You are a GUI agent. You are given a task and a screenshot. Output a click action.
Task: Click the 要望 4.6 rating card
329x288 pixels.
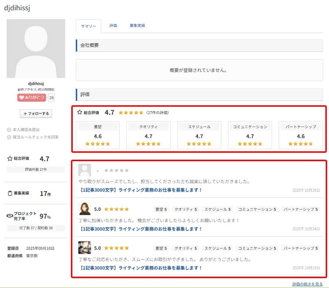click(98, 135)
